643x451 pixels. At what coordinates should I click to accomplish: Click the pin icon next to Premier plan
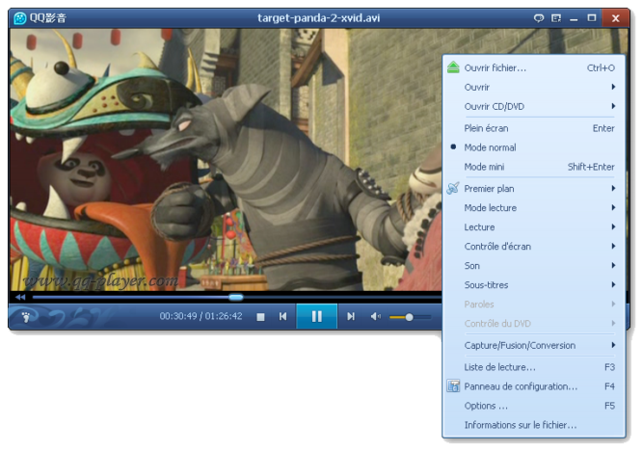453,188
